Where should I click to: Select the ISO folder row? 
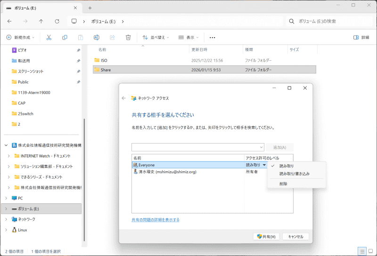tap(205, 60)
